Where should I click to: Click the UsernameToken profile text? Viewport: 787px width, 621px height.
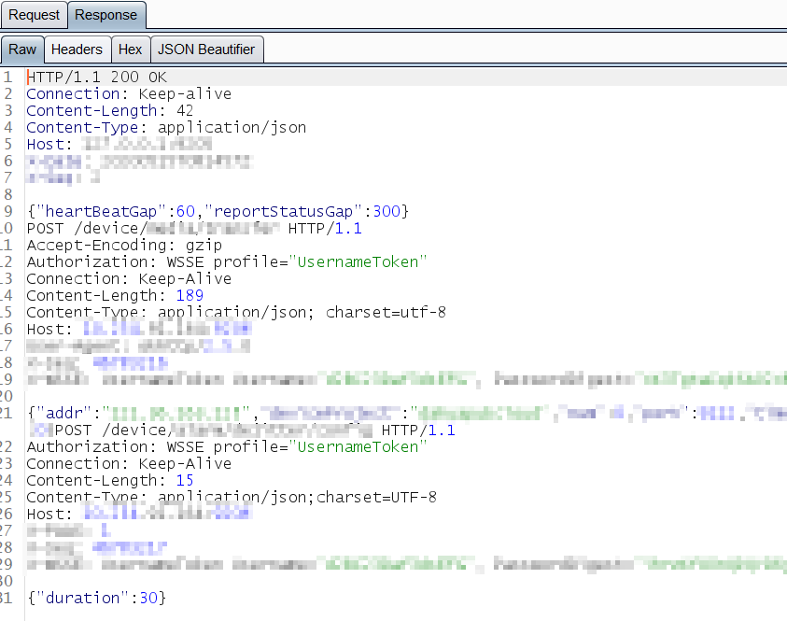358,261
